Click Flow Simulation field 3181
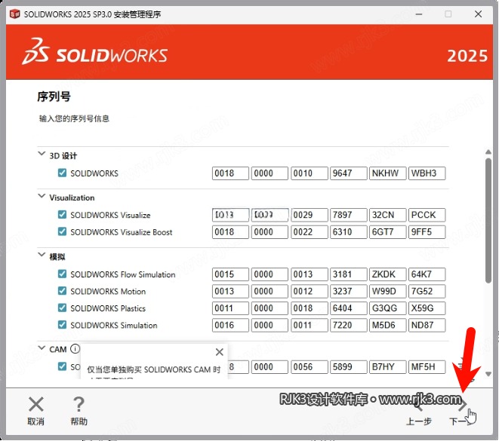This screenshot has width=499, height=441. click(x=349, y=274)
